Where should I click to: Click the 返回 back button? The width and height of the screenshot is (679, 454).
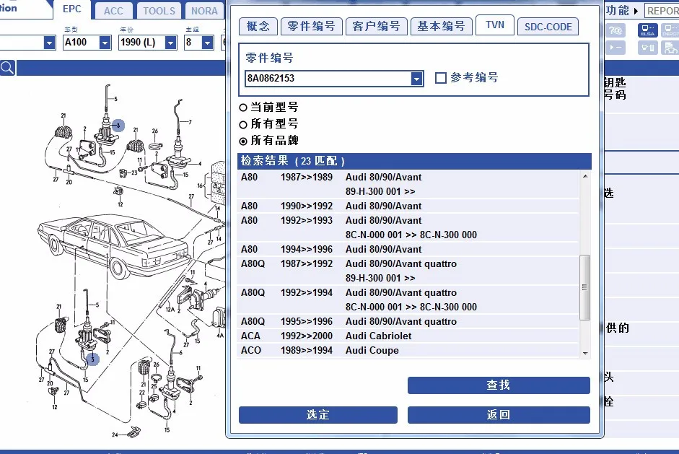499,415
